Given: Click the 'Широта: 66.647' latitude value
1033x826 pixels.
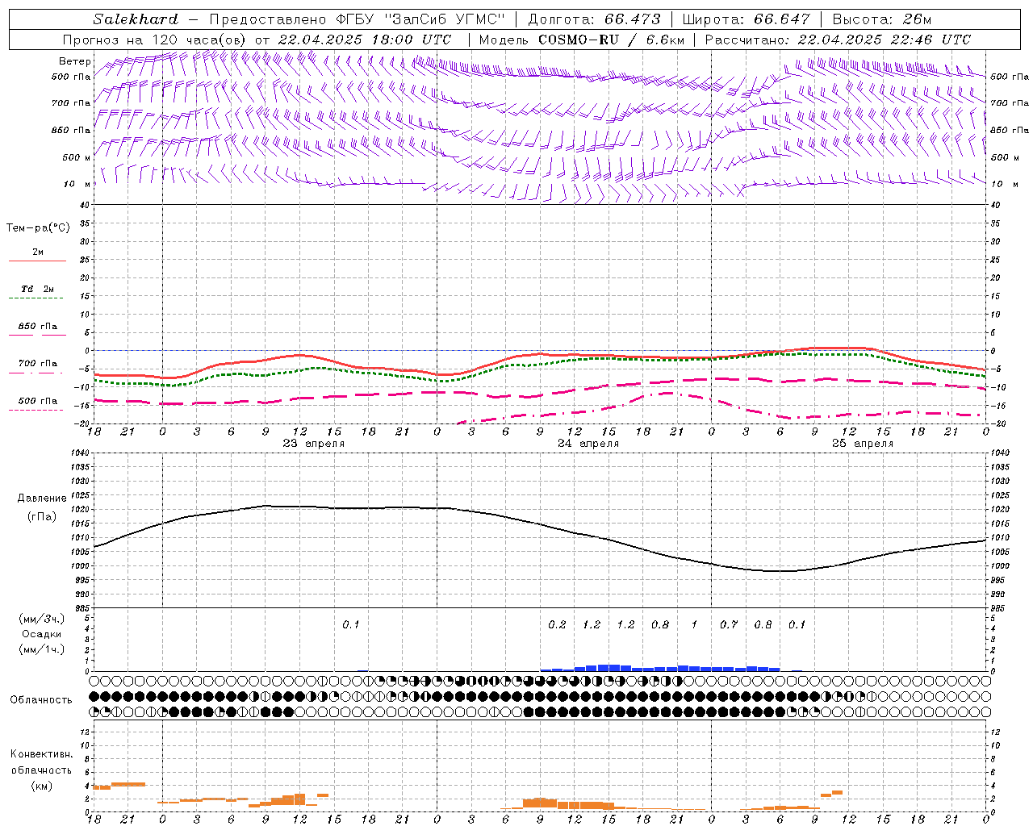Looking at the screenshot, I should 747,19.
